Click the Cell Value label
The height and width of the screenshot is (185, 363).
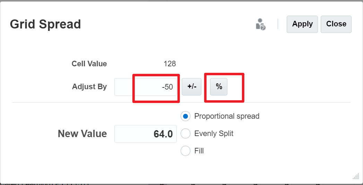[89, 64]
